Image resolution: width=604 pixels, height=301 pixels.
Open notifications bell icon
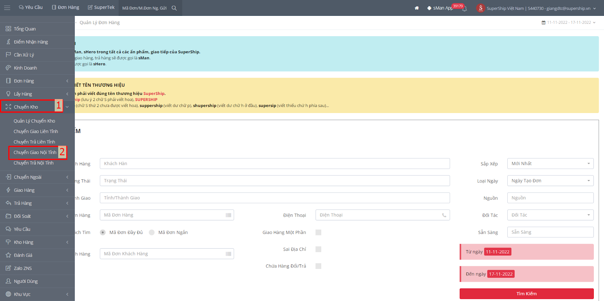pyautogui.click(x=465, y=9)
